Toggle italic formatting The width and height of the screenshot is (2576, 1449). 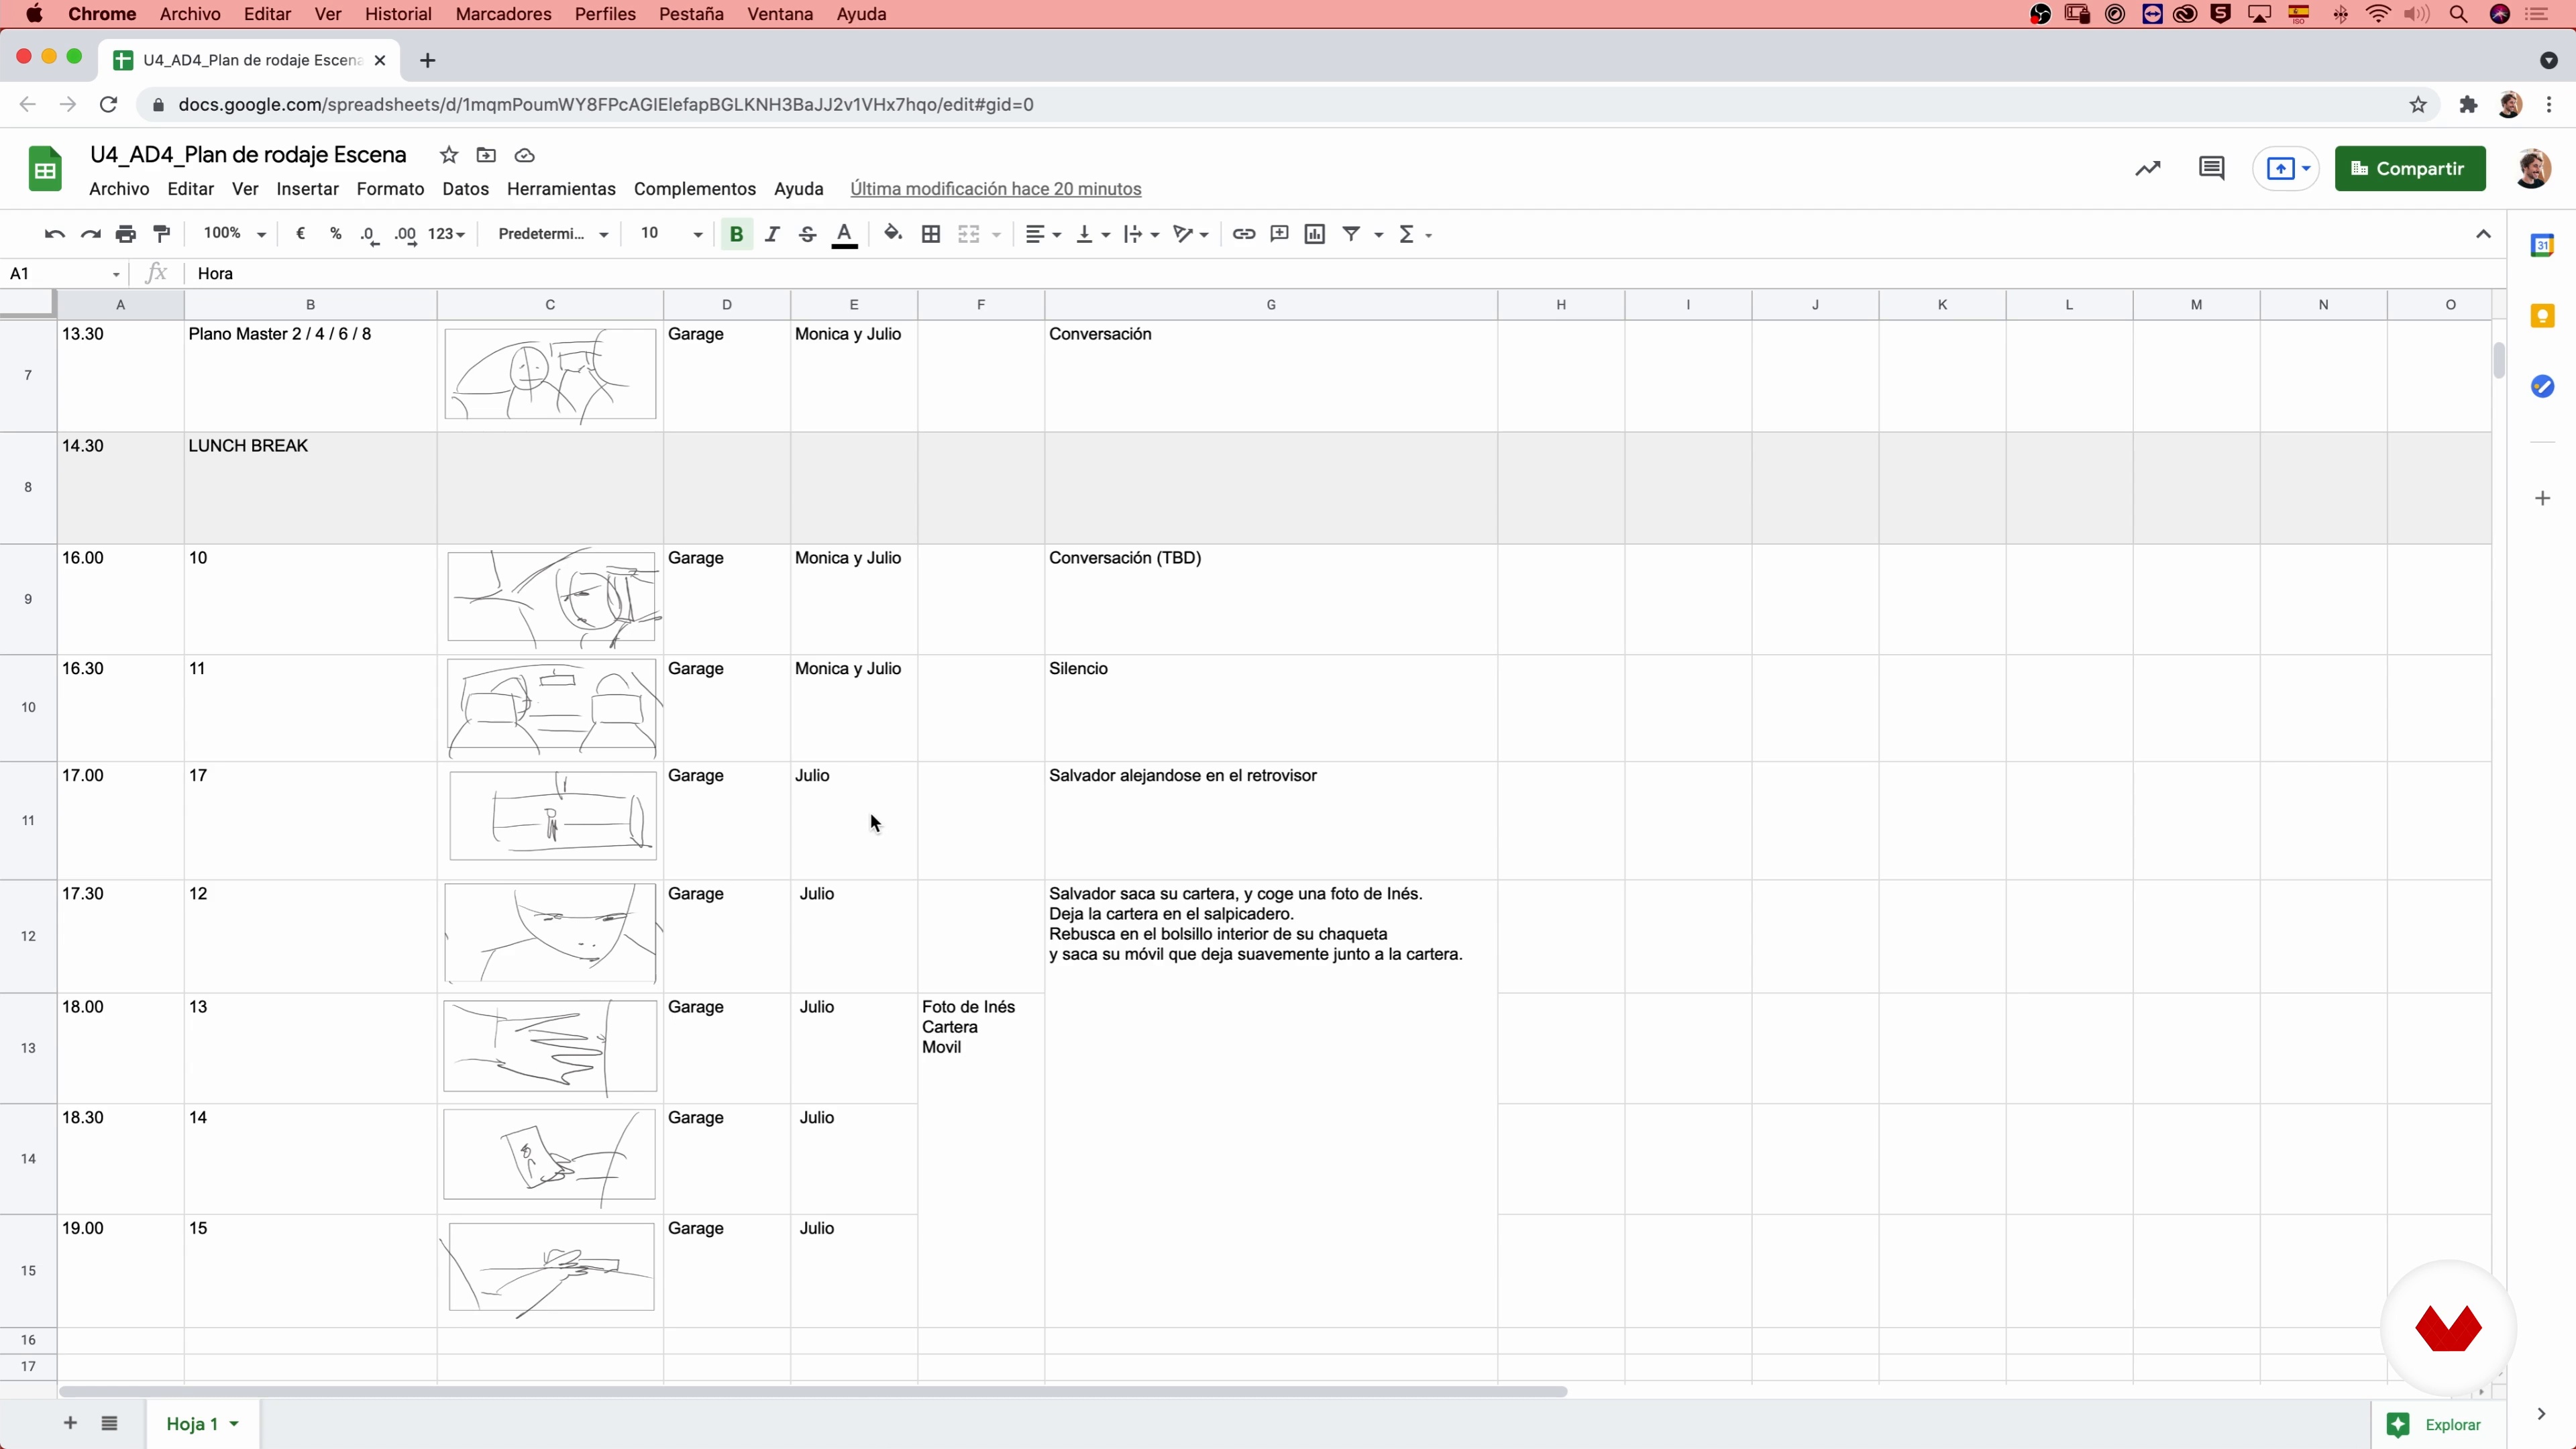tap(772, 234)
